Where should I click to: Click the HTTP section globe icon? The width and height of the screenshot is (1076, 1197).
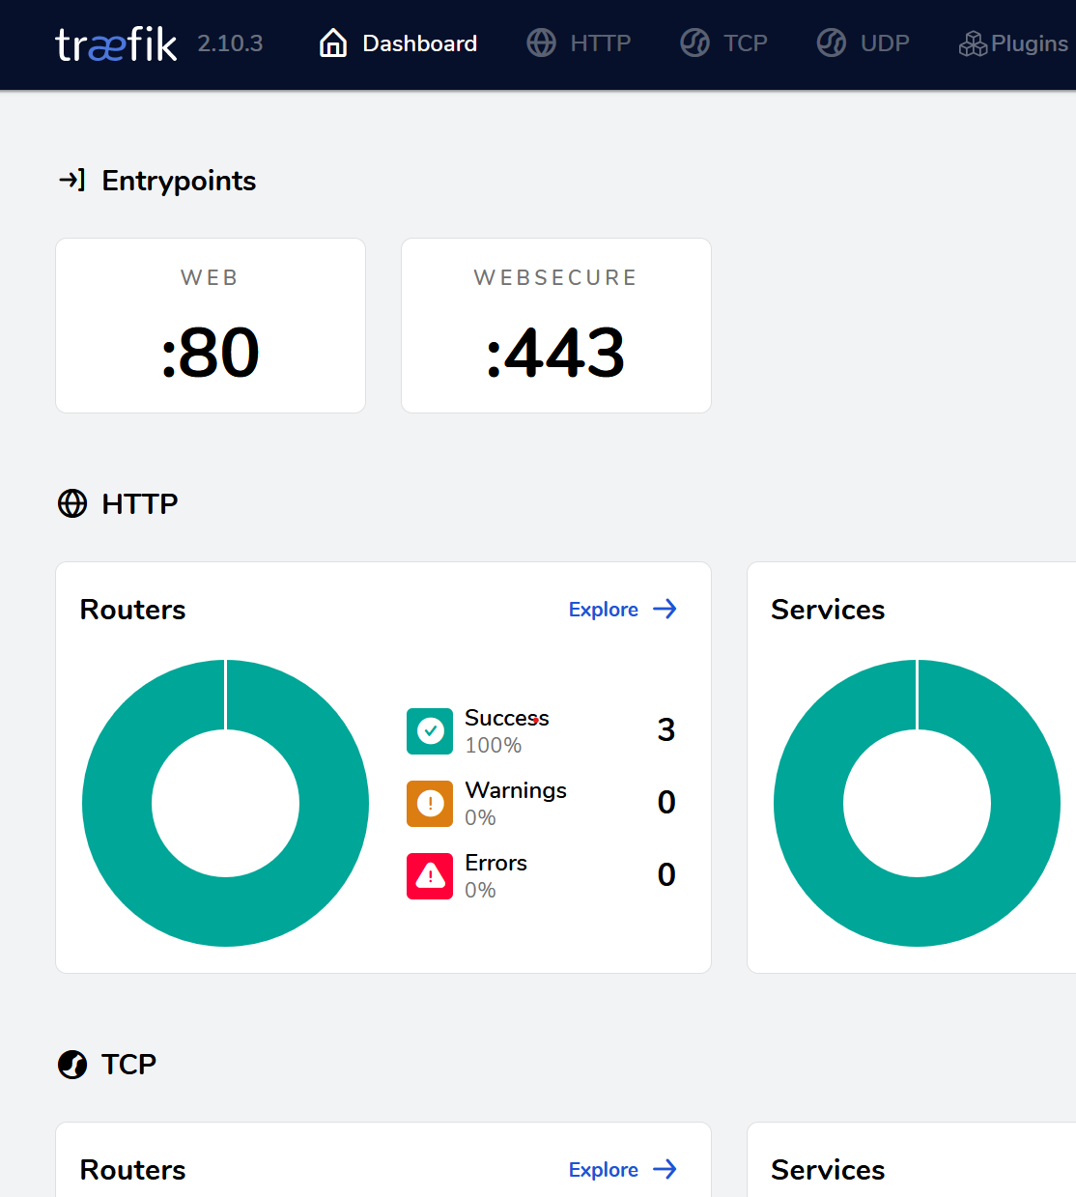[72, 503]
